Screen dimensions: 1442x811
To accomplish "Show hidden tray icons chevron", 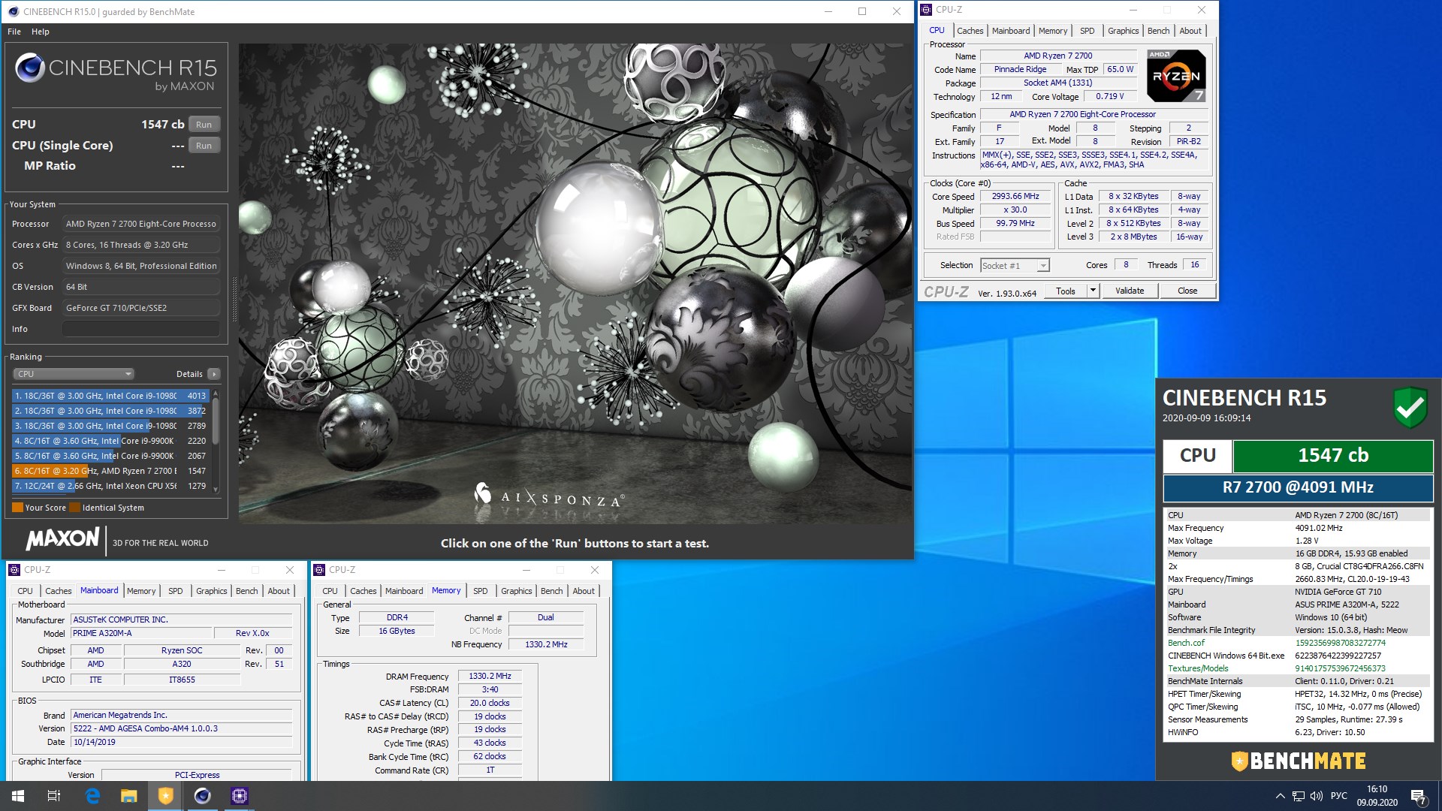I will pos(1280,796).
